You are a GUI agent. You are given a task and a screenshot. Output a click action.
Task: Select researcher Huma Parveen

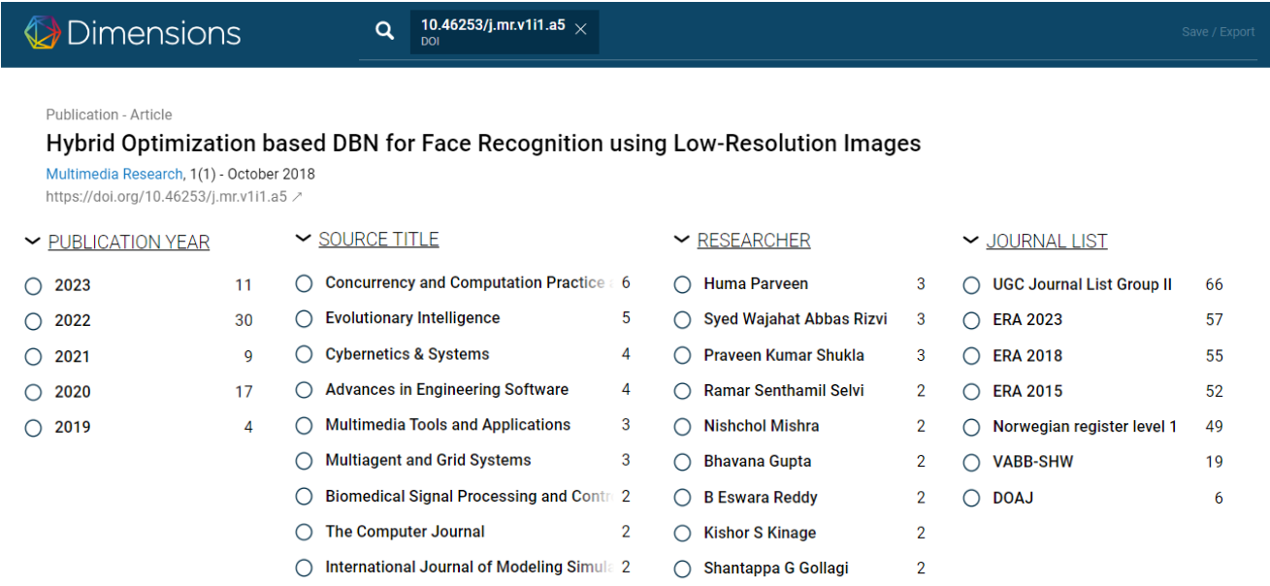[683, 284]
